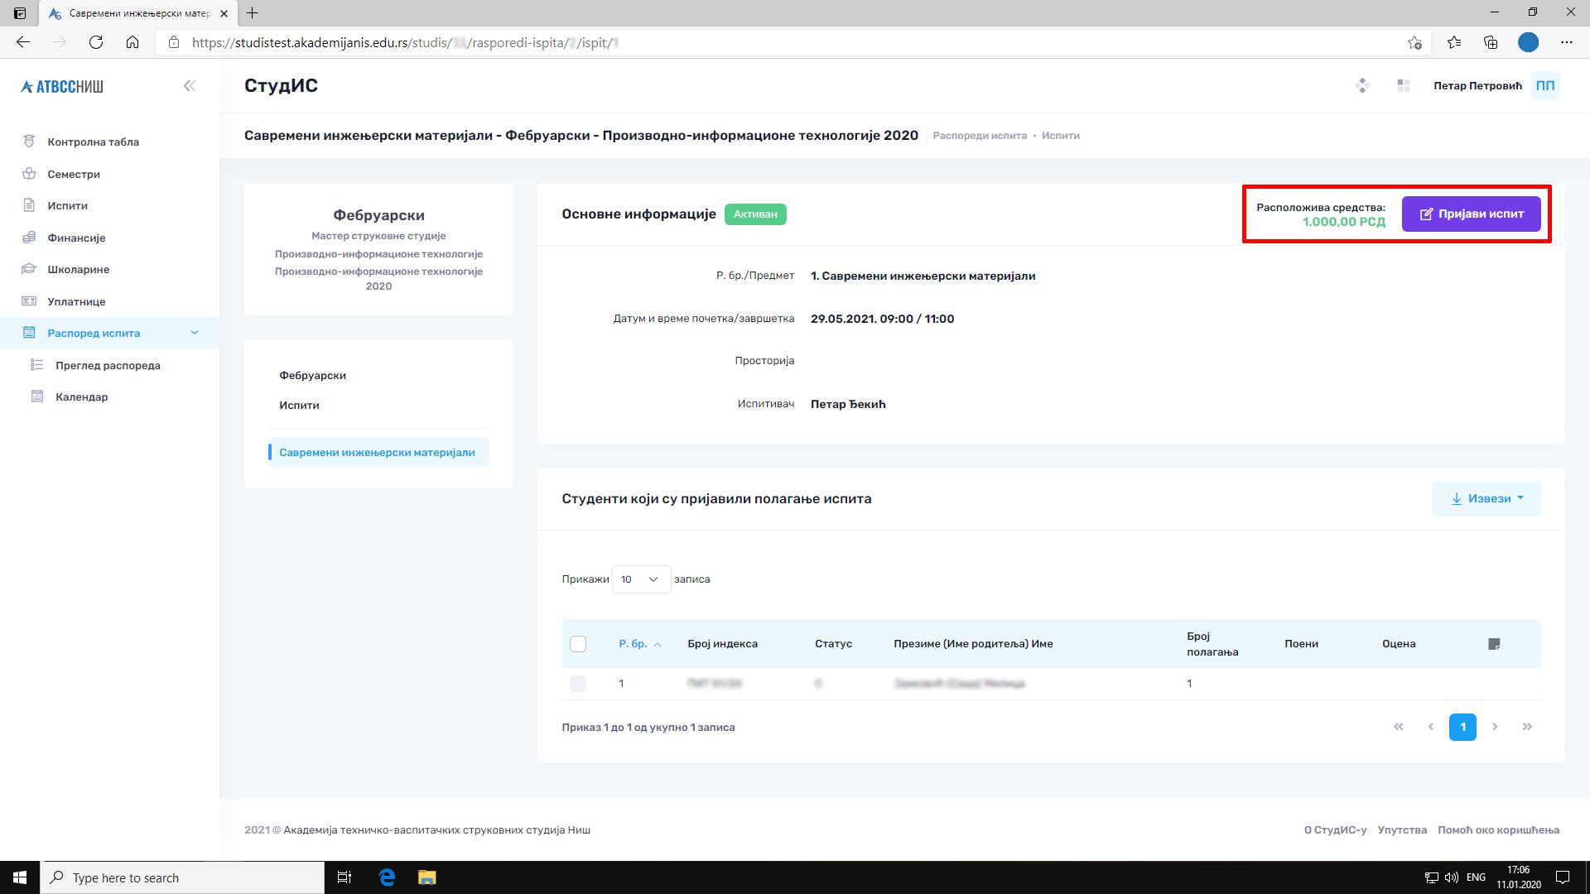Open Календар submenu item
This screenshot has width=1590, height=894.
click(81, 397)
